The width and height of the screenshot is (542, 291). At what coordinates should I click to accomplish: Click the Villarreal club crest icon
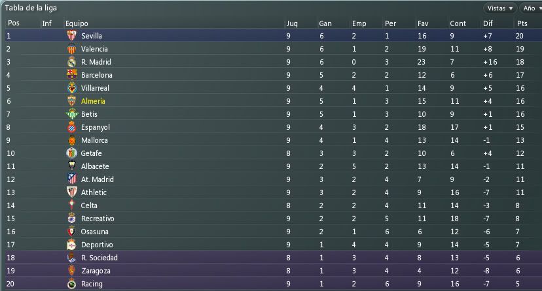(x=71, y=88)
